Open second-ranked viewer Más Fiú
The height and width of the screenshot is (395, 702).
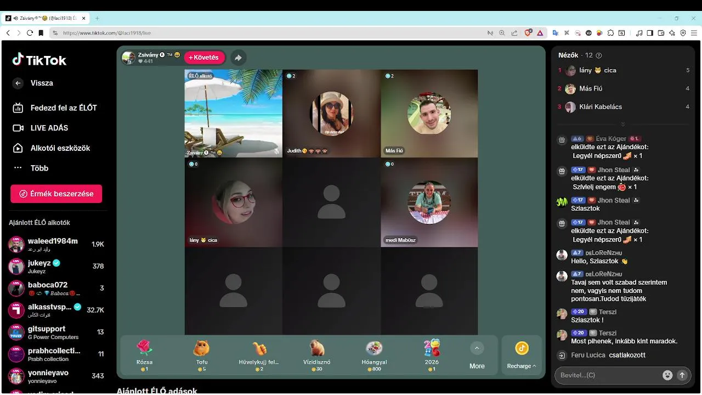(x=624, y=88)
